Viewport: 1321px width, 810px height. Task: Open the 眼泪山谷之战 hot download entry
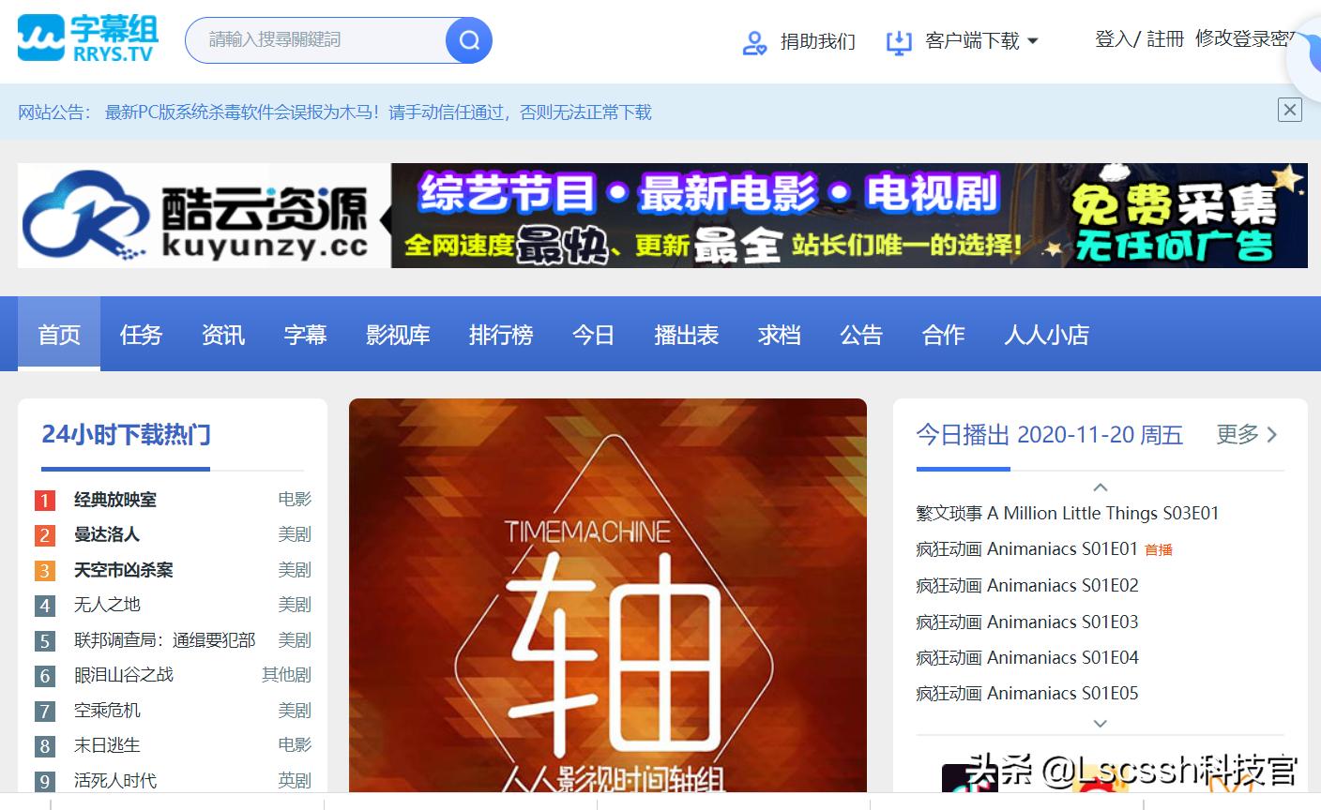point(124,675)
